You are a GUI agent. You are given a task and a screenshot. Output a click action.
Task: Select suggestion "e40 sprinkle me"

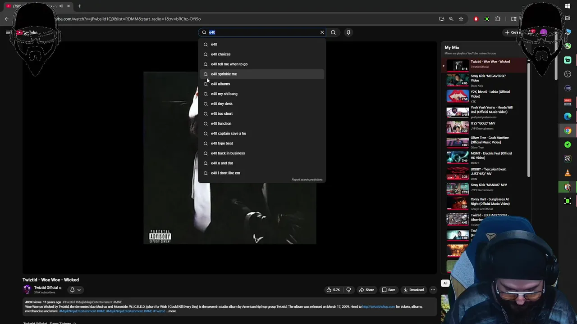click(262, 74)
